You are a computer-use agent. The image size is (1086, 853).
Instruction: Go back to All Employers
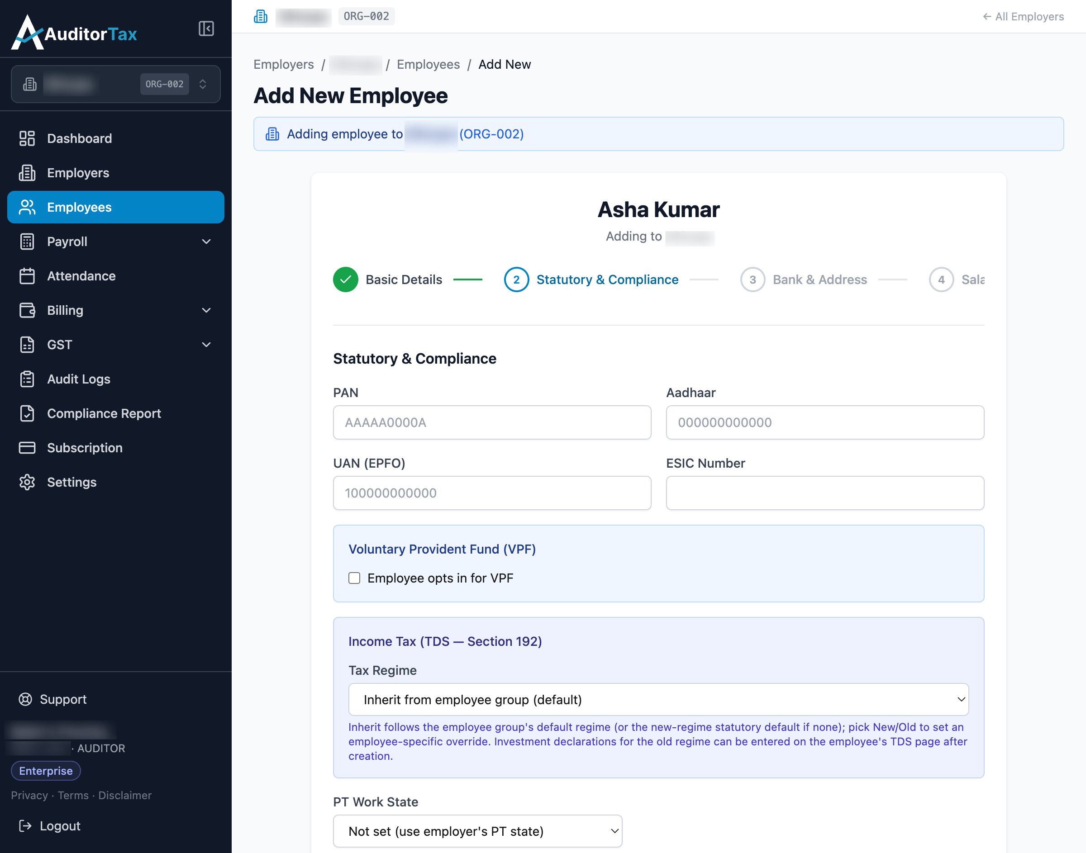point(1023,16)
